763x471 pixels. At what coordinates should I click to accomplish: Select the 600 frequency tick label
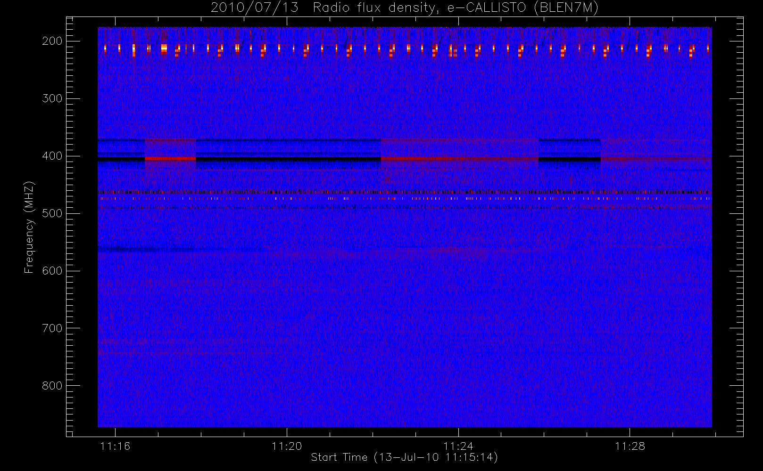click(x=52, y=271)
